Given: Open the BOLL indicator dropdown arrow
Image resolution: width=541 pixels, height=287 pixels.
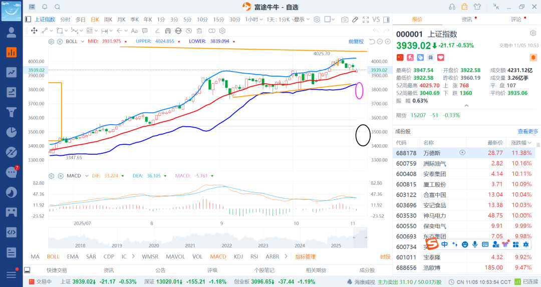Looking at the screenshot, I should click(83, 42).
